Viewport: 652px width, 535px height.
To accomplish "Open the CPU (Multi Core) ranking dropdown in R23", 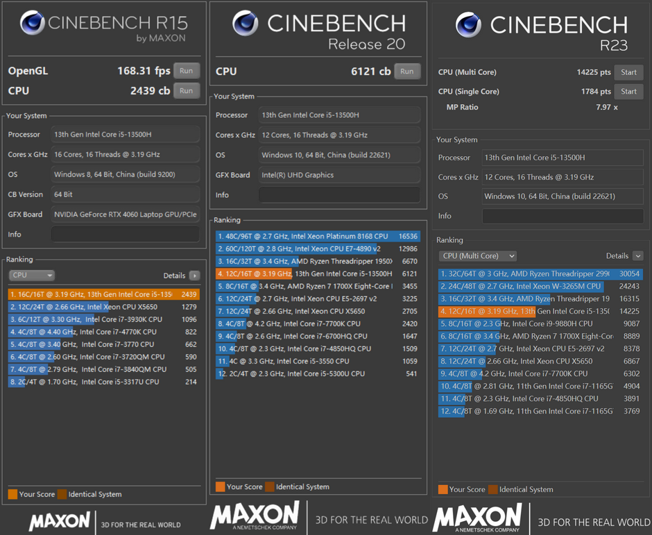I will point(478,256).
